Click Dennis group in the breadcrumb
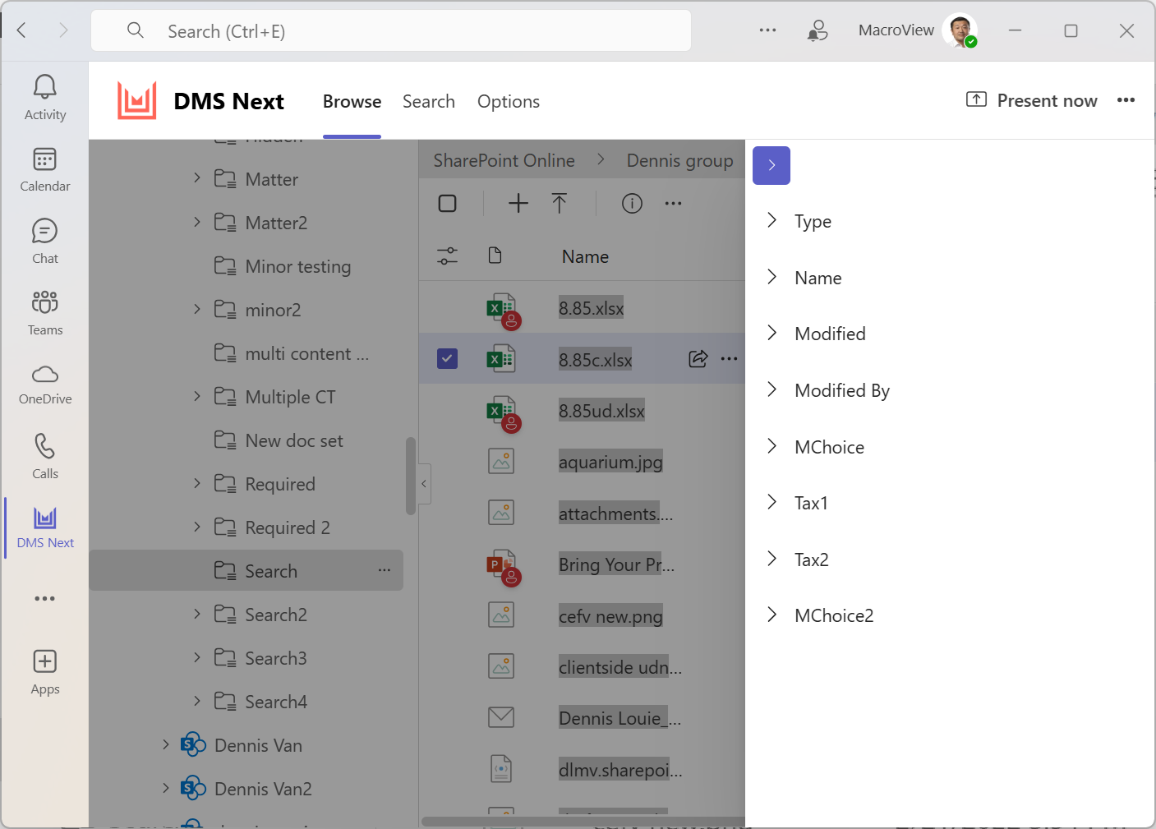 click(679, 160)
